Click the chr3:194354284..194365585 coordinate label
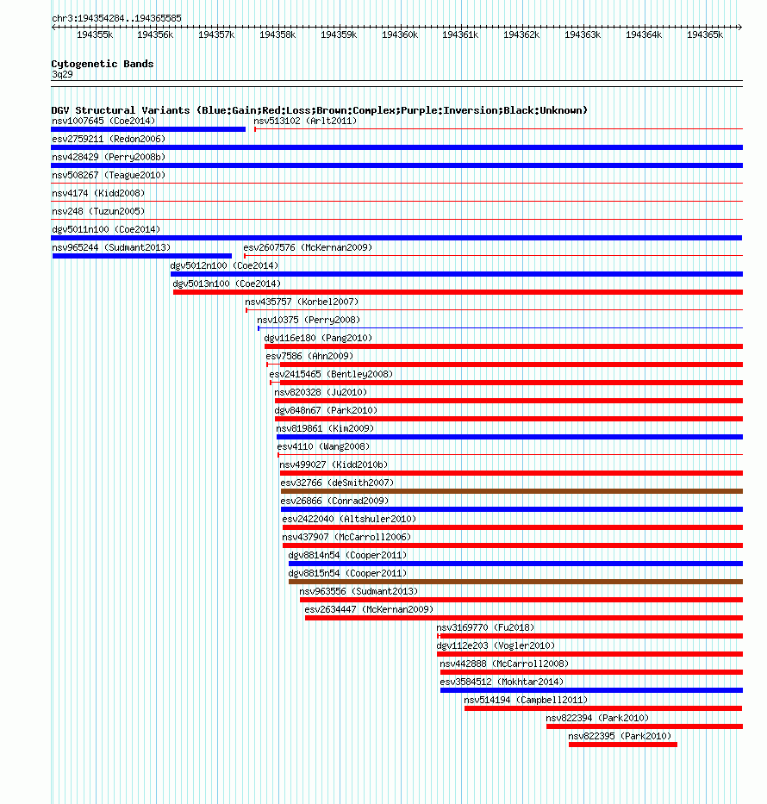 [x=116, y=18]
